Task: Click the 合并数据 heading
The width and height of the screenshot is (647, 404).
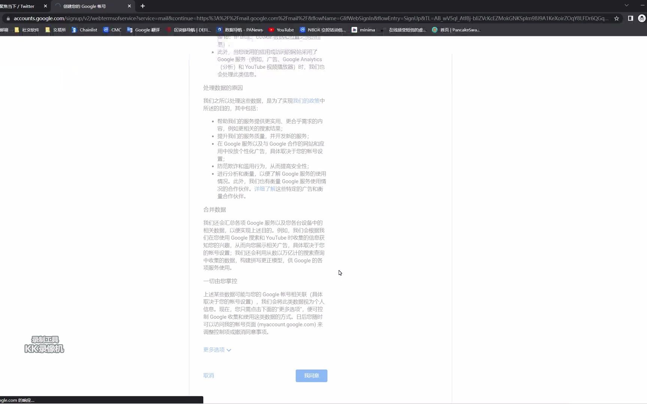Action: point(215,210)
